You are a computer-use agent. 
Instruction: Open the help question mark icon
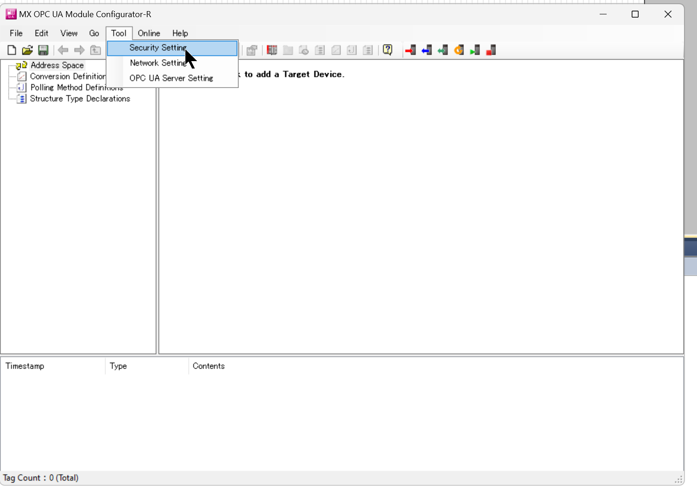click(388, 50)
